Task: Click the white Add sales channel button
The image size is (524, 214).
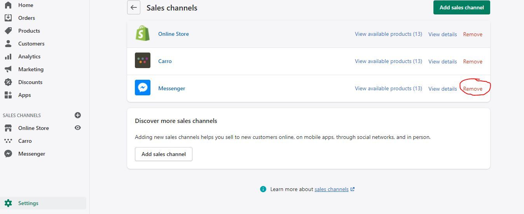Action: tap(164, 154)
